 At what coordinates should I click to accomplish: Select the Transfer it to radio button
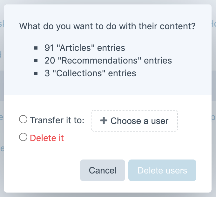click(x=23, y=119)
